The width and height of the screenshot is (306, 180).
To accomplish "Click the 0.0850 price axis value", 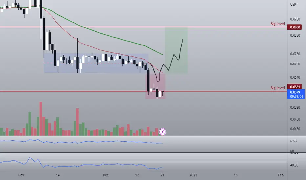I will 295,35.
